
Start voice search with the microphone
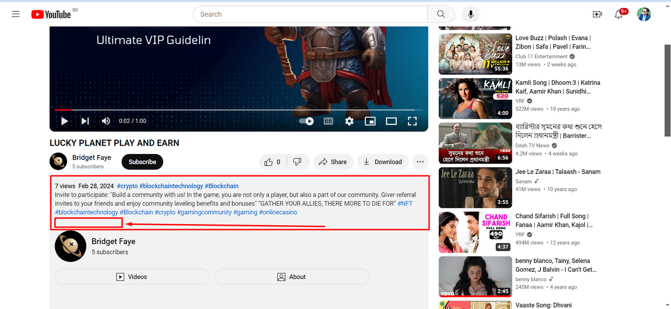coord(471,14)
